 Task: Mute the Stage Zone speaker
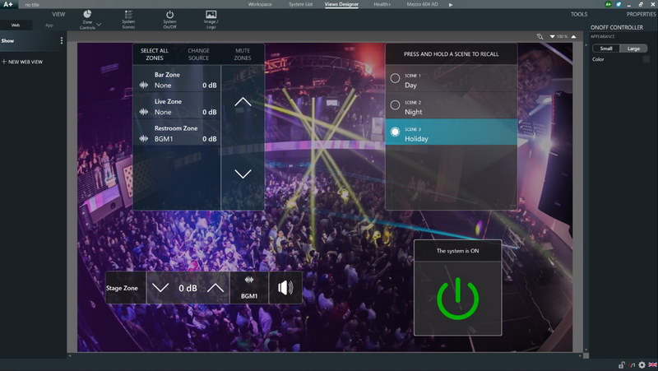[x=285, y=288]
